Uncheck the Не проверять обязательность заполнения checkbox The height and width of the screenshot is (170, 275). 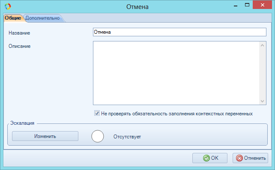click(97, 113)
